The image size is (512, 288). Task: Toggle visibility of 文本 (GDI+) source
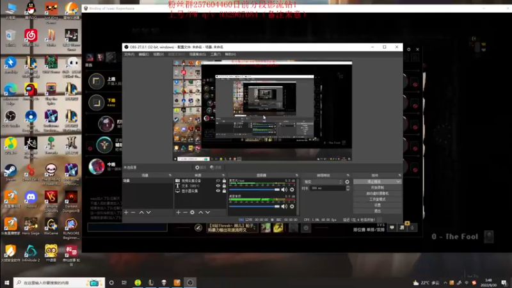(218, 186)
